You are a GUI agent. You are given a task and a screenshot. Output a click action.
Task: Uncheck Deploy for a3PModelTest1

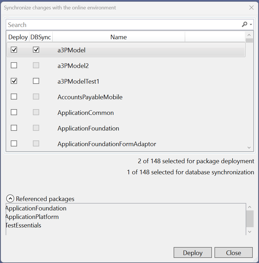[14, 81]
